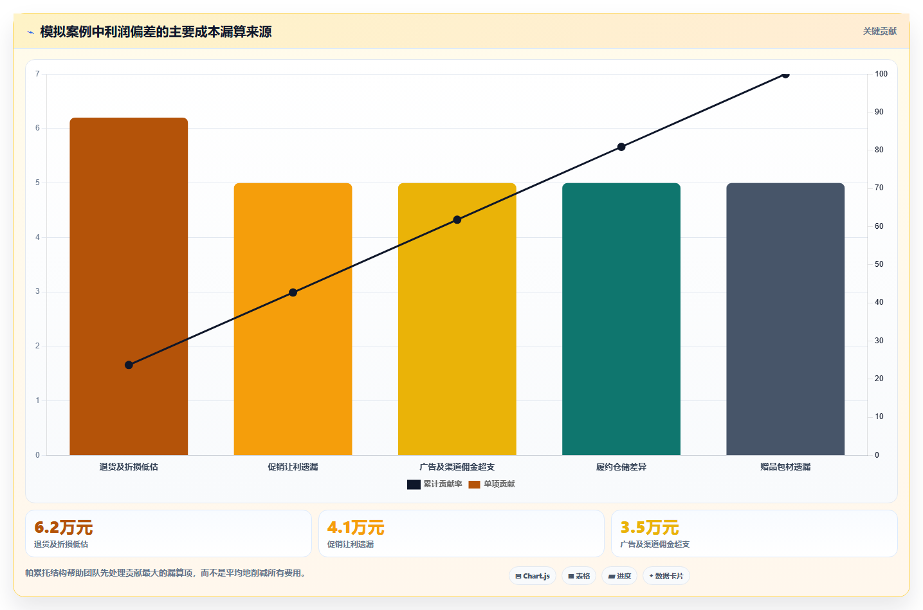Click the 数据卡片 tag
923x610 pixels.
pyautogui.click(x=666, y=576)
